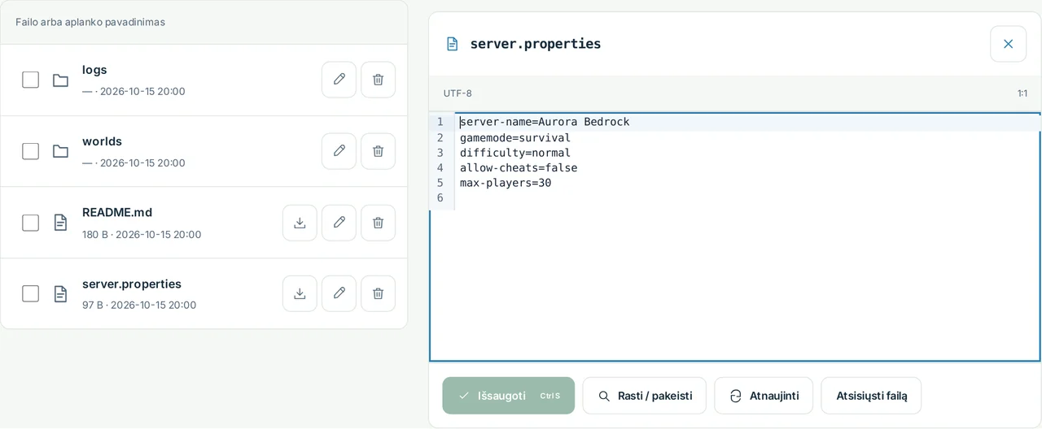
Task: Click the worlds folder name
Action: tap(102, 141)
